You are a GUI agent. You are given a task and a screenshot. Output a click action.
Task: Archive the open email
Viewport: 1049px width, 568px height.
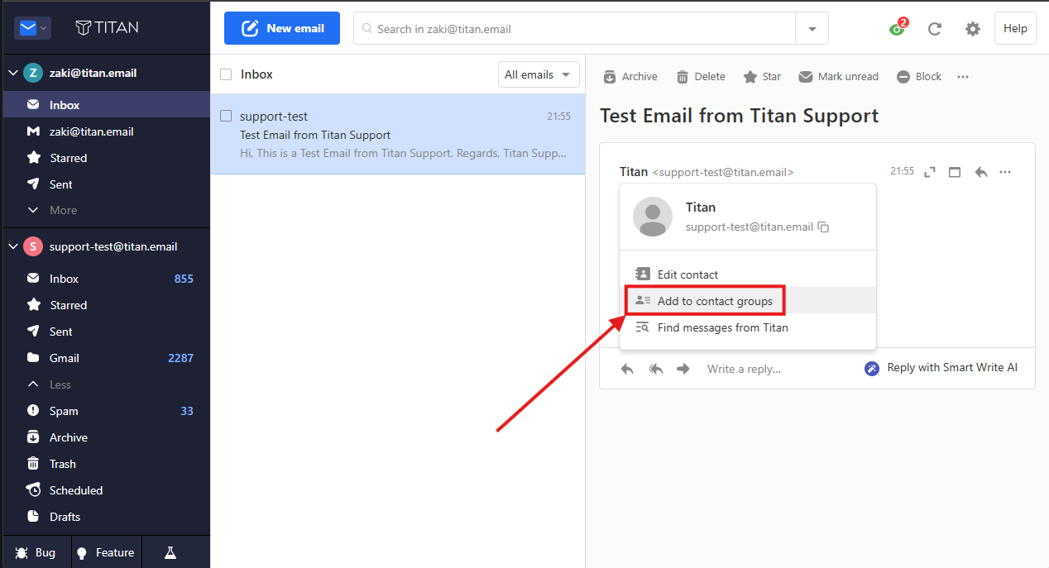point(630,76)
